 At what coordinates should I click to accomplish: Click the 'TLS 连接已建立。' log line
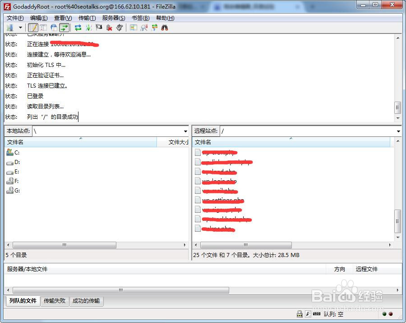47,86
